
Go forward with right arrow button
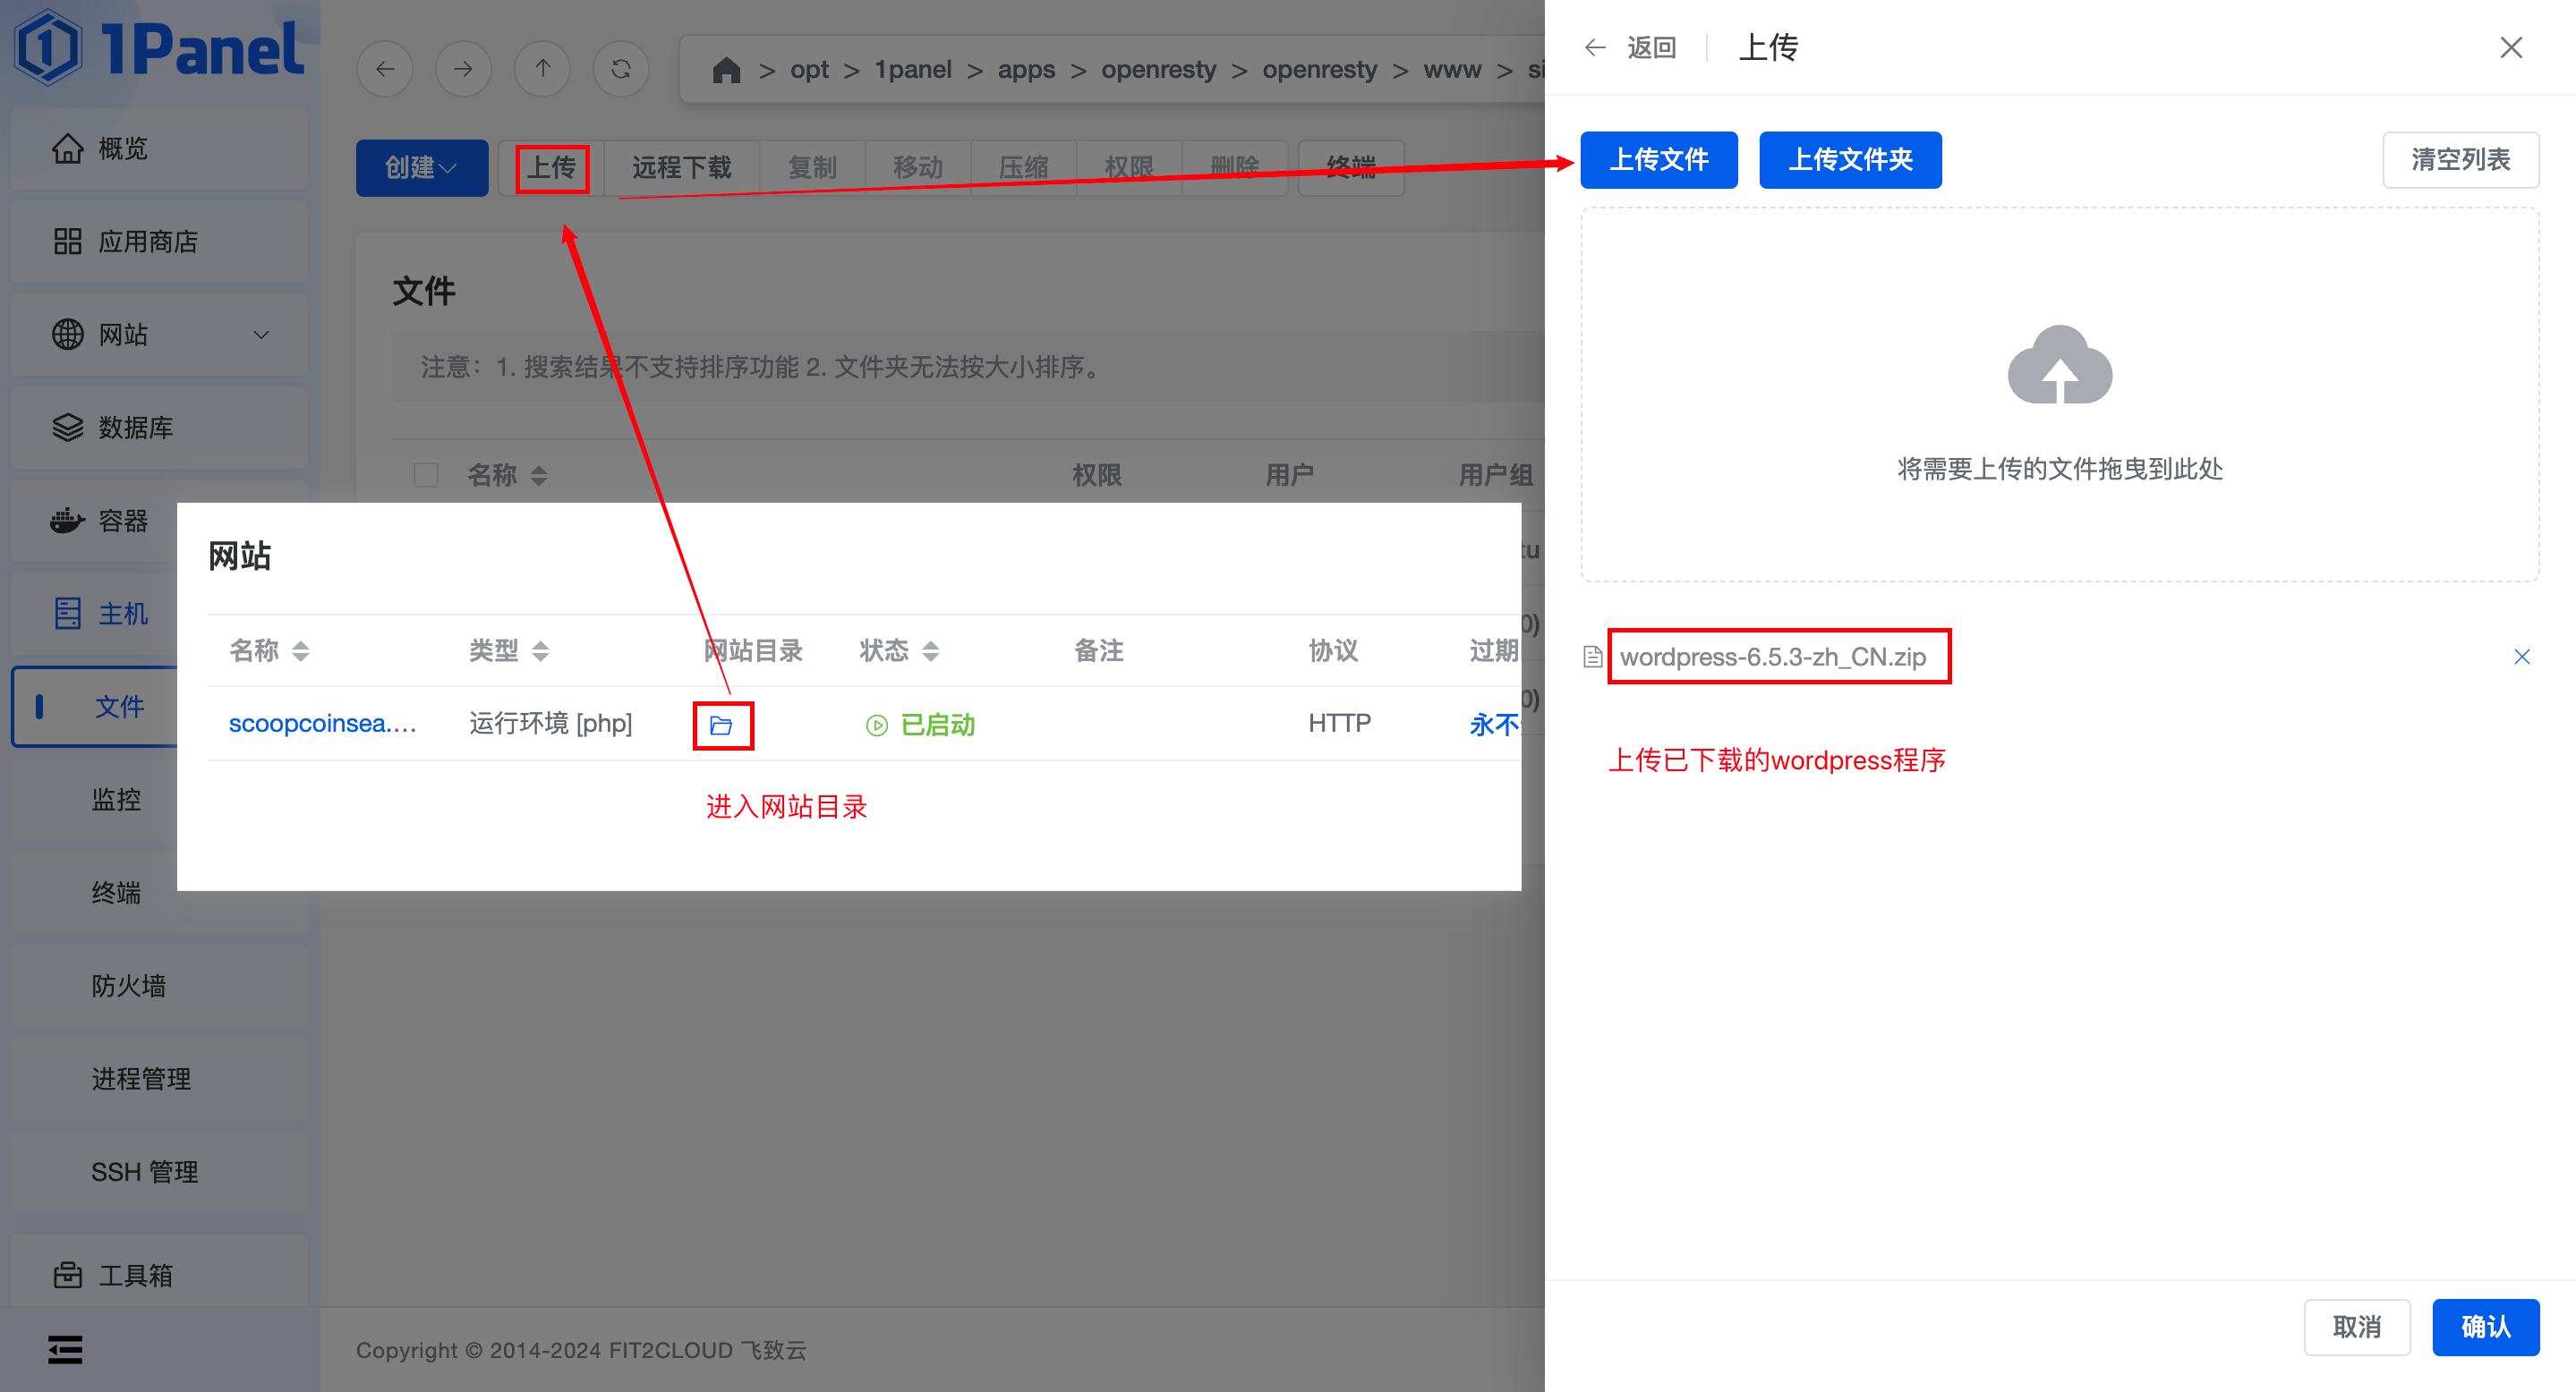tap(463, 69)
